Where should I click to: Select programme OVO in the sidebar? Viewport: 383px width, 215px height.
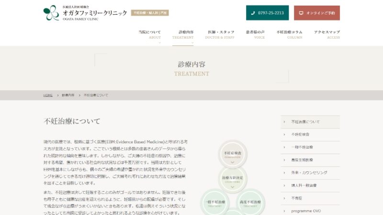(x=310, y=211)
